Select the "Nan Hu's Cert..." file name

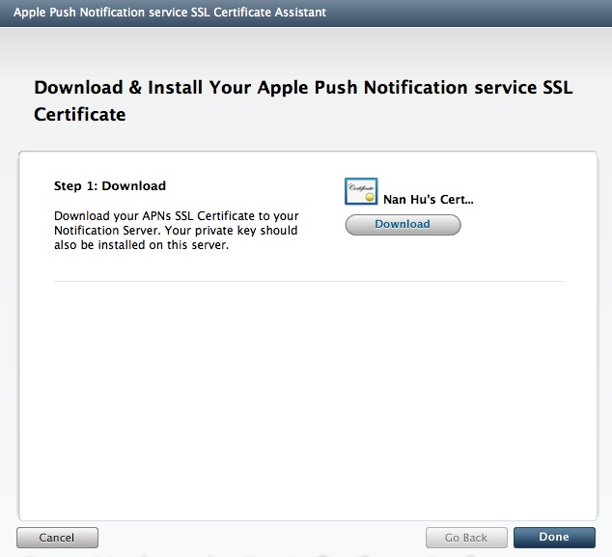pos(429,200)
